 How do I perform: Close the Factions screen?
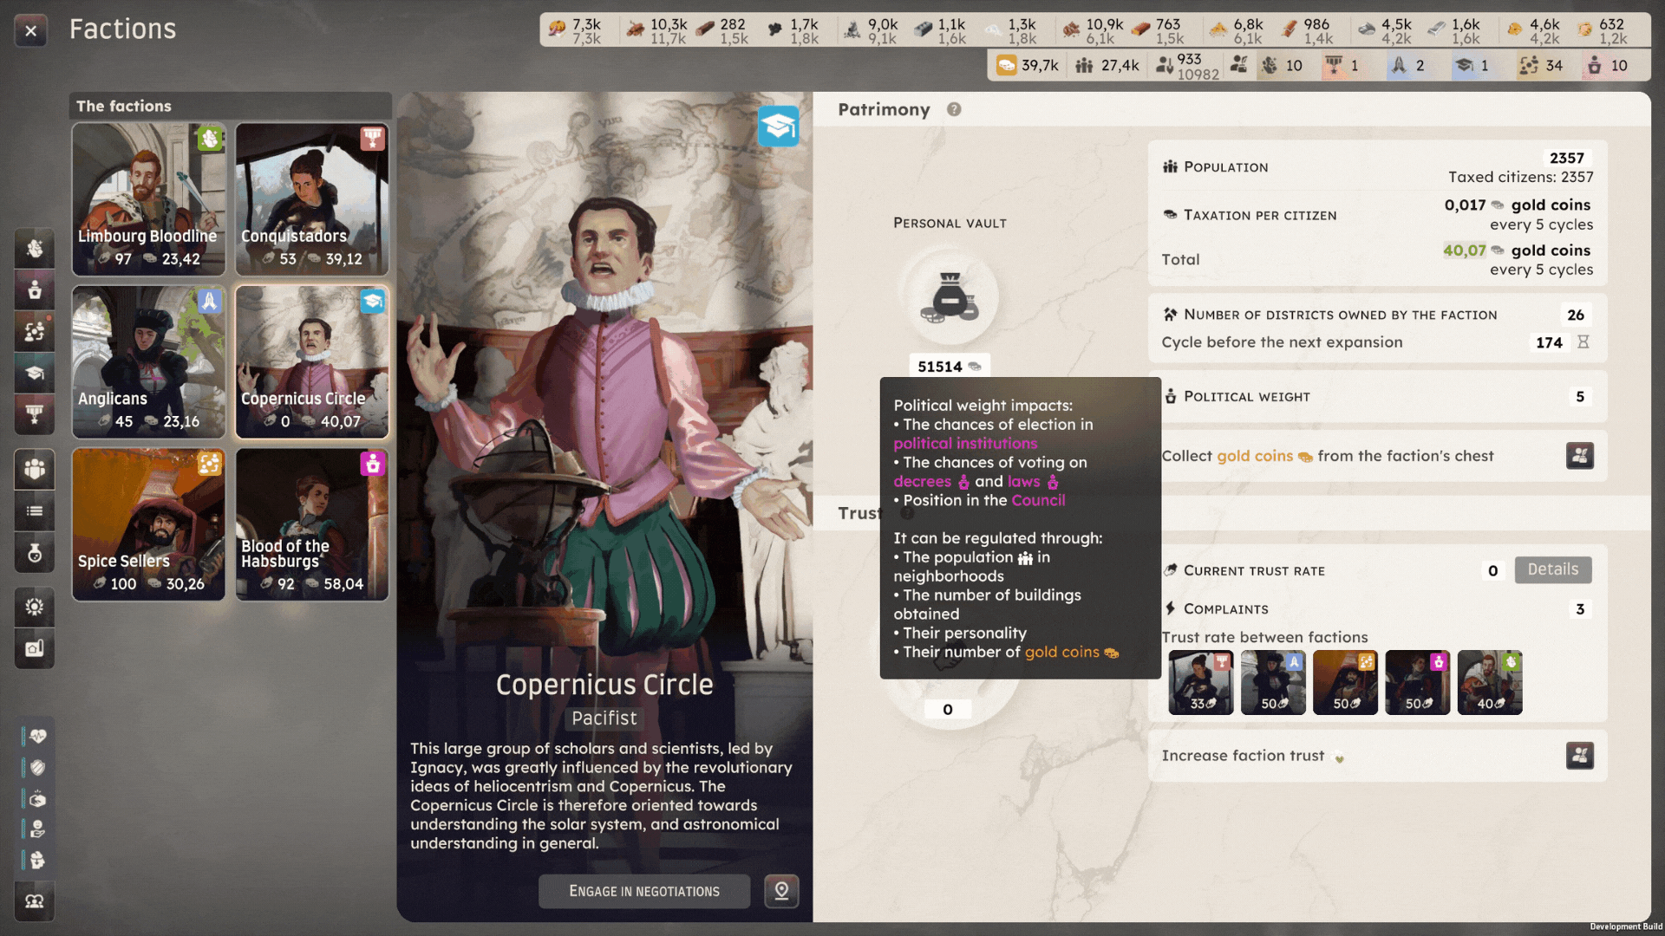tap(31, 32)
